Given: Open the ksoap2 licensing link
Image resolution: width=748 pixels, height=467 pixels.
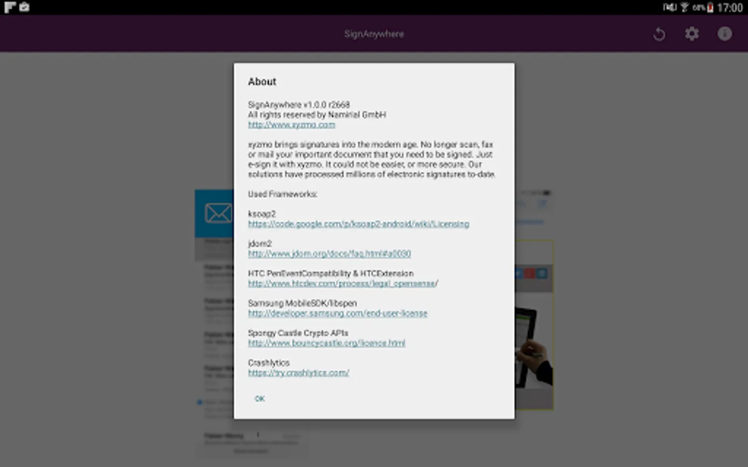Looking at the screenshot, I should click(x=358, y=224).
